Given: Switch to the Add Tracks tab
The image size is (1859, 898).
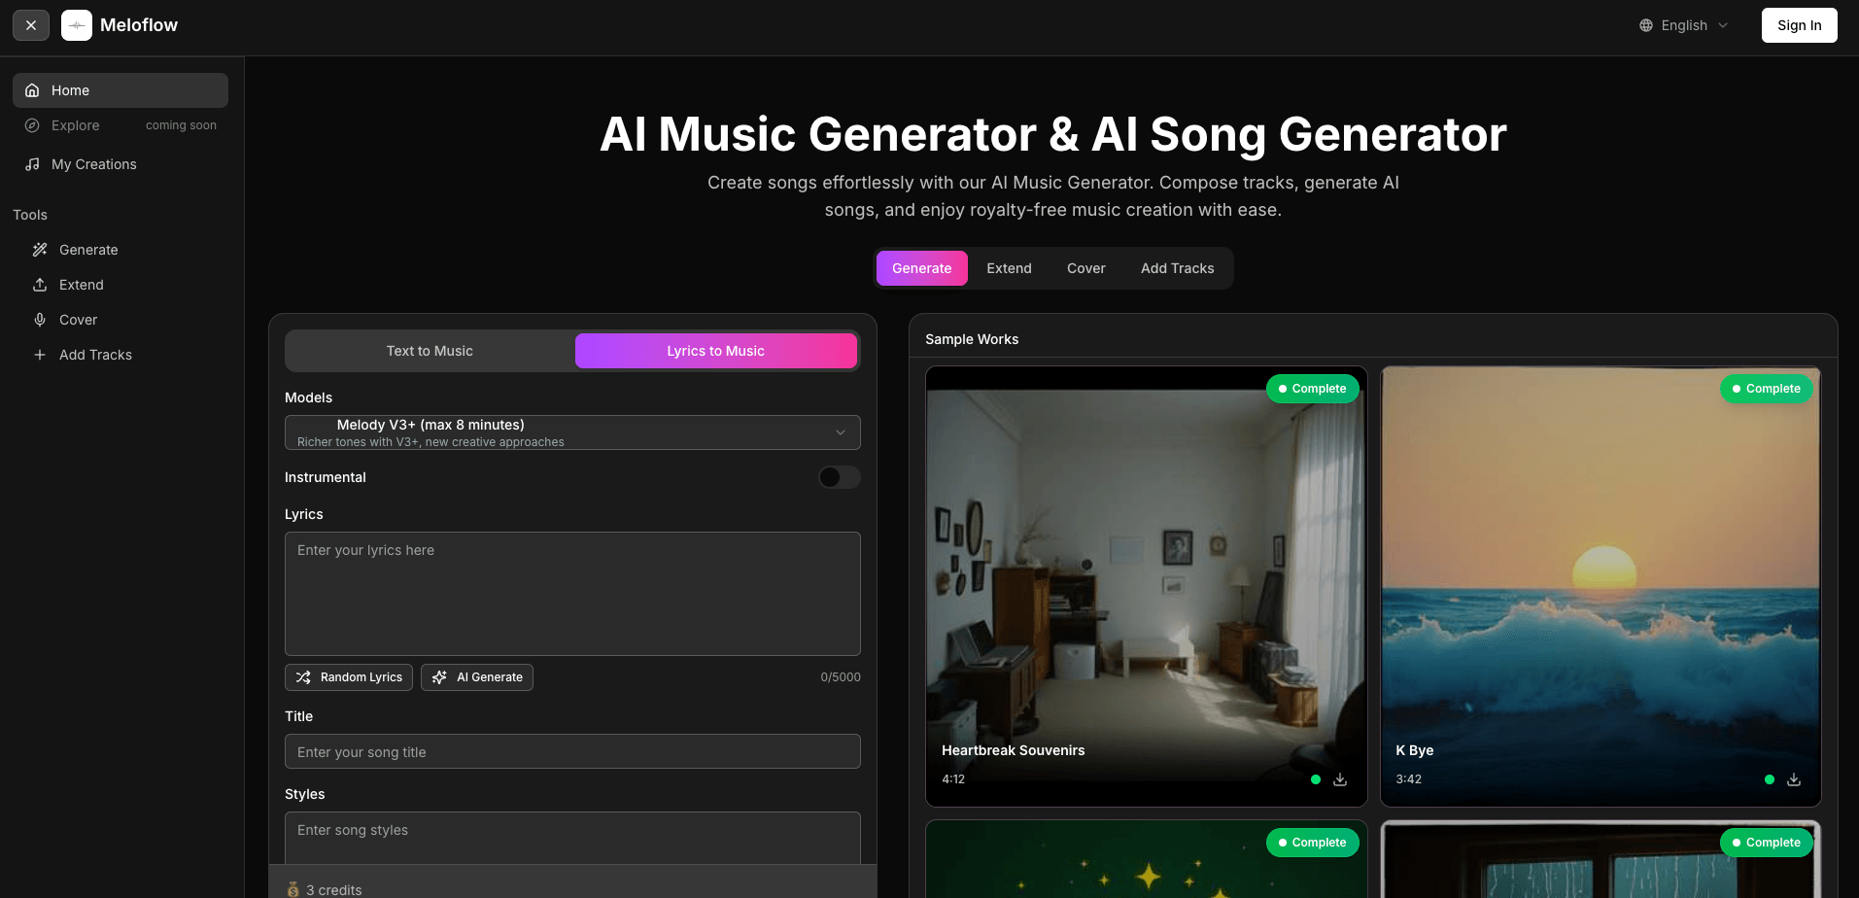Looking at the screenshot, I should coord(1177,268).
